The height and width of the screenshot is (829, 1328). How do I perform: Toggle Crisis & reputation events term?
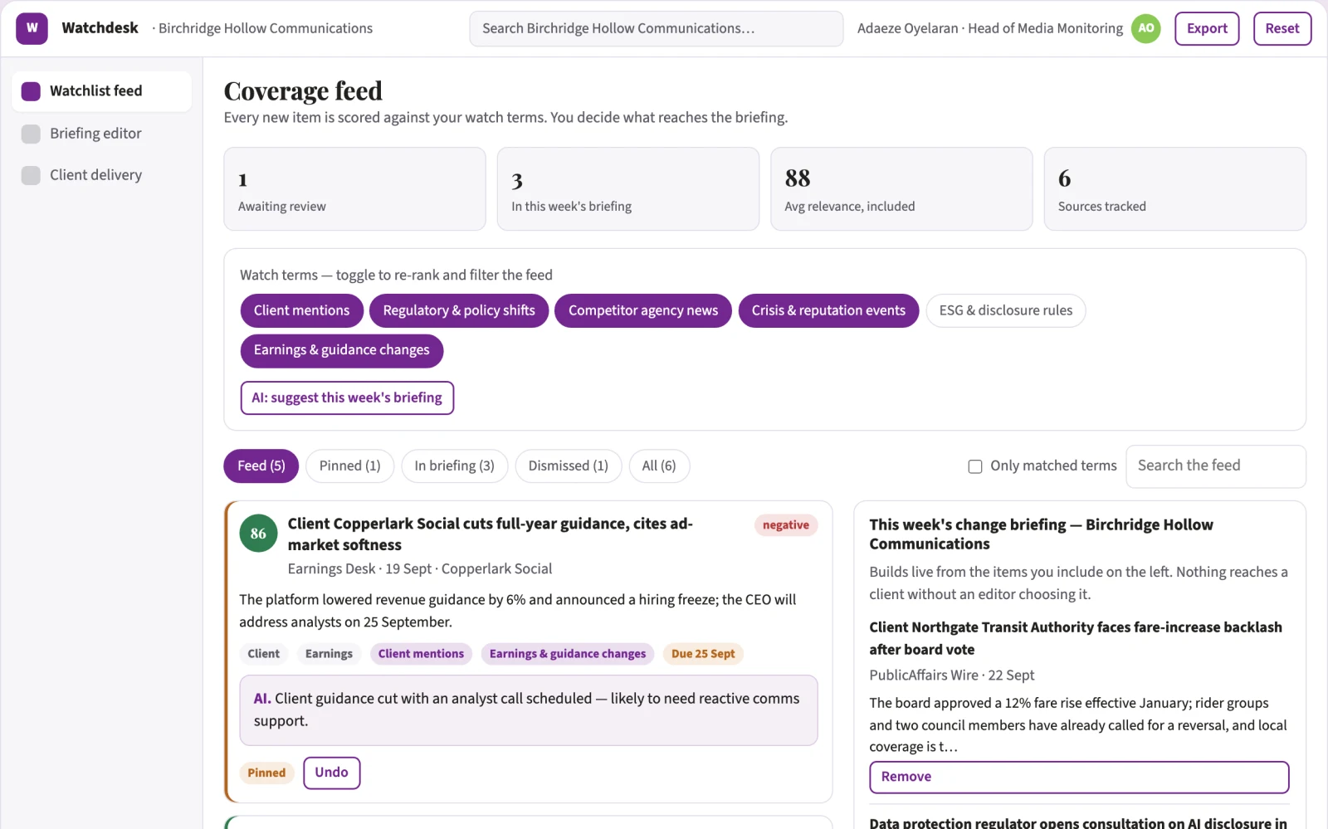pos(828,310)
